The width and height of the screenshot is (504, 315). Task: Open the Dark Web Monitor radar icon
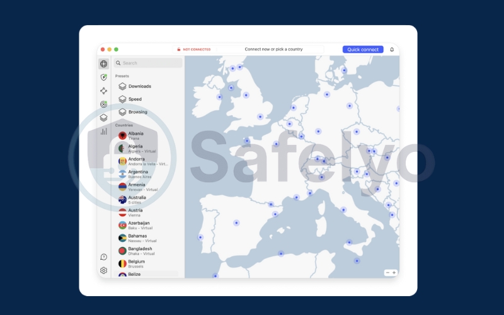(103, 104)
